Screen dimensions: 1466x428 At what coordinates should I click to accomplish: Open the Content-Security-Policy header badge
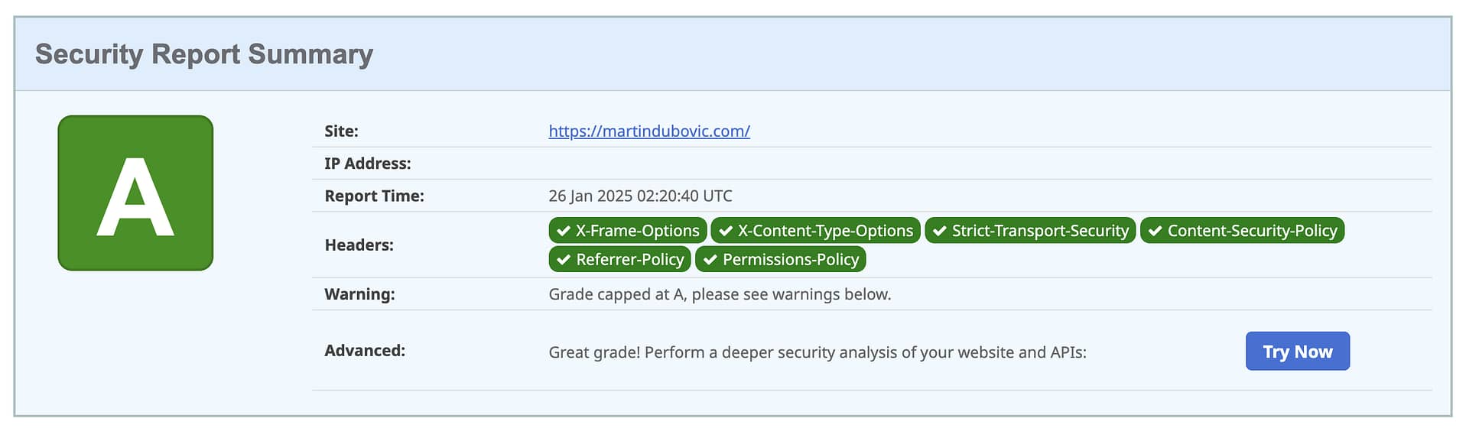1242,231
